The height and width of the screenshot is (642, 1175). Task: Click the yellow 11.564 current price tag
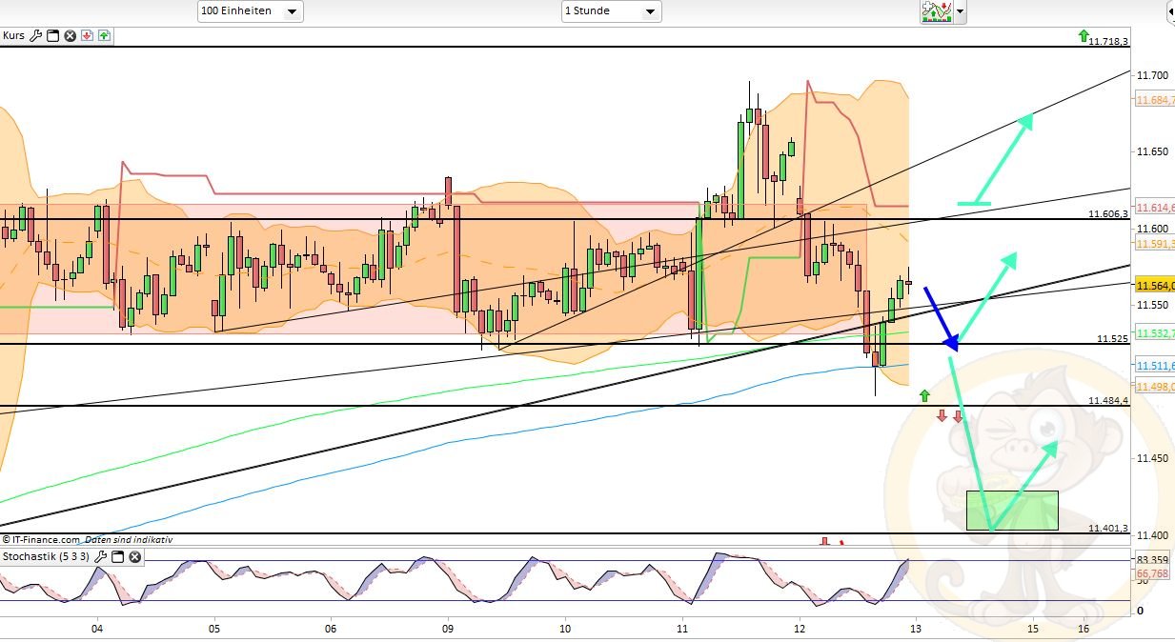1152,285
